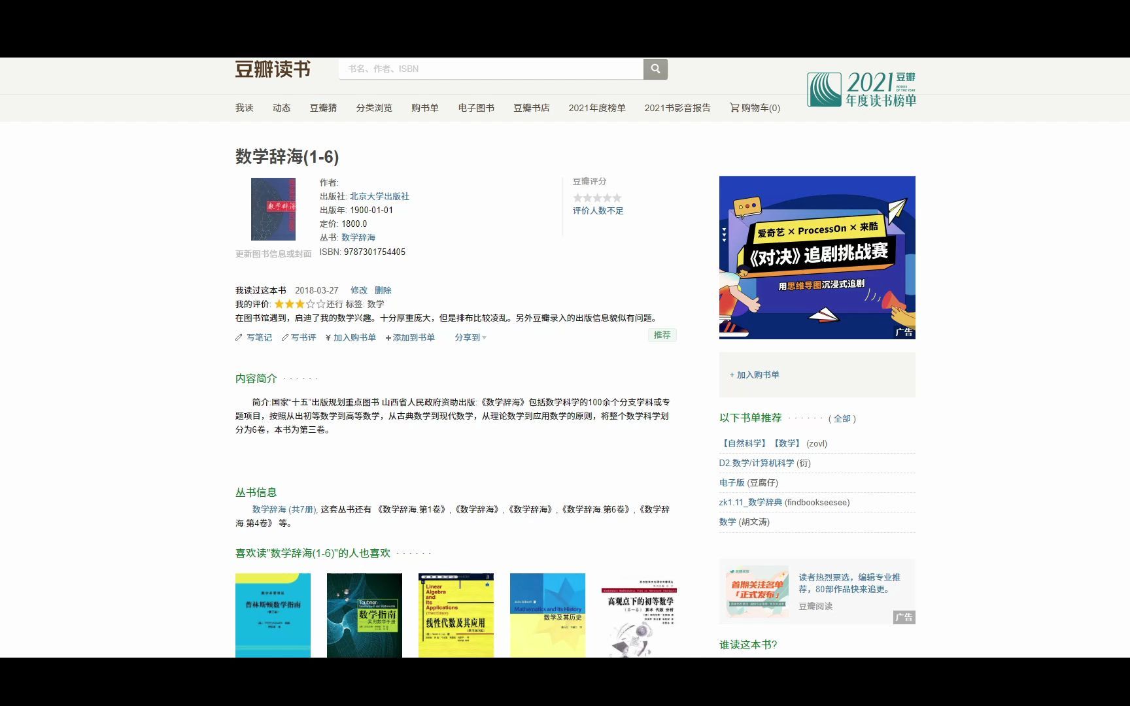Open booklist zk1.11_数学辞典
This screenshot has width=1130, height=706.
click(x=751, y=502)
